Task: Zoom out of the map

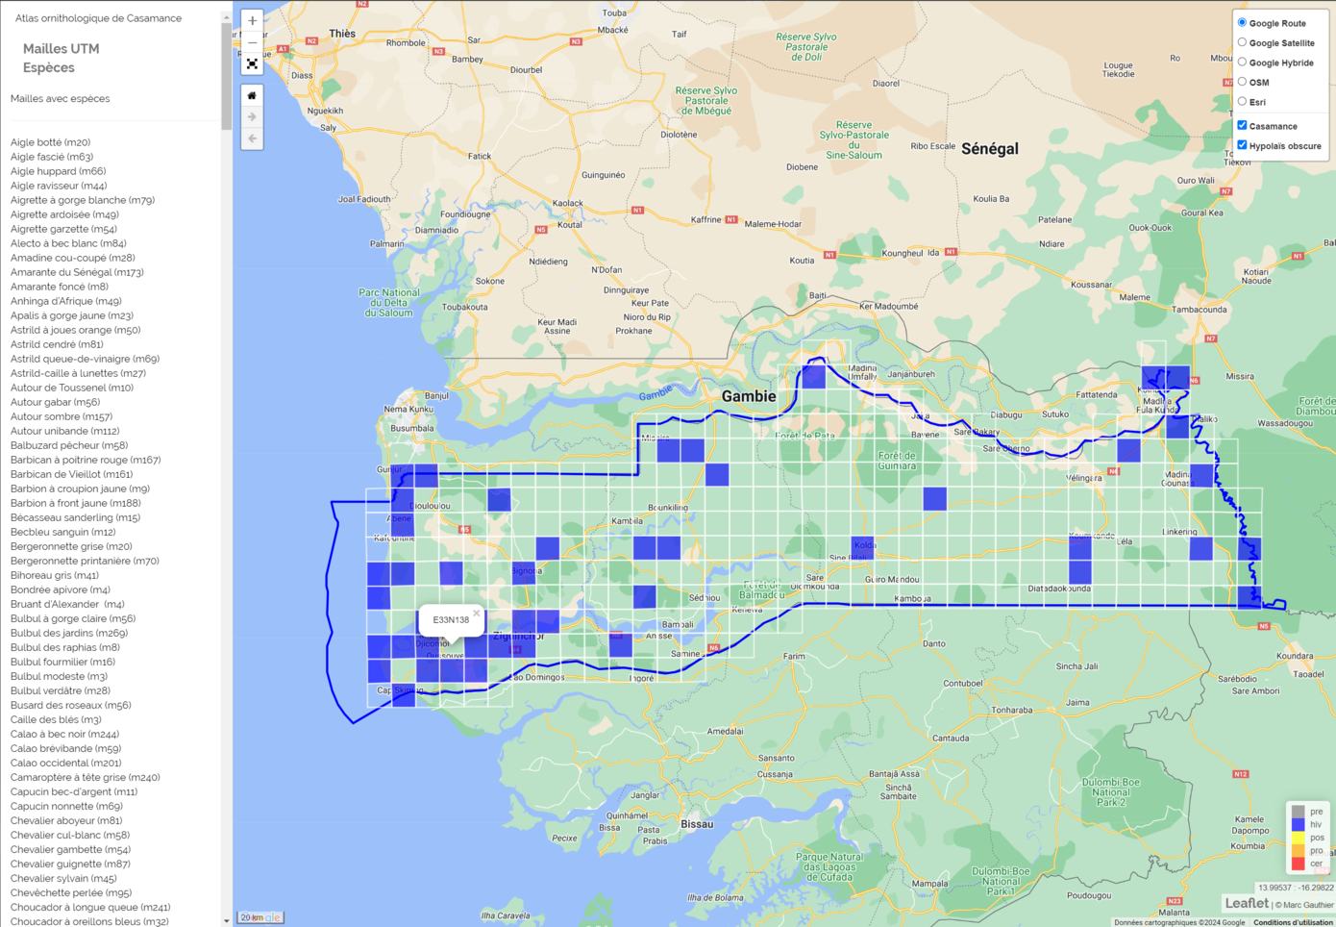Action: click(x=252, y=42)
